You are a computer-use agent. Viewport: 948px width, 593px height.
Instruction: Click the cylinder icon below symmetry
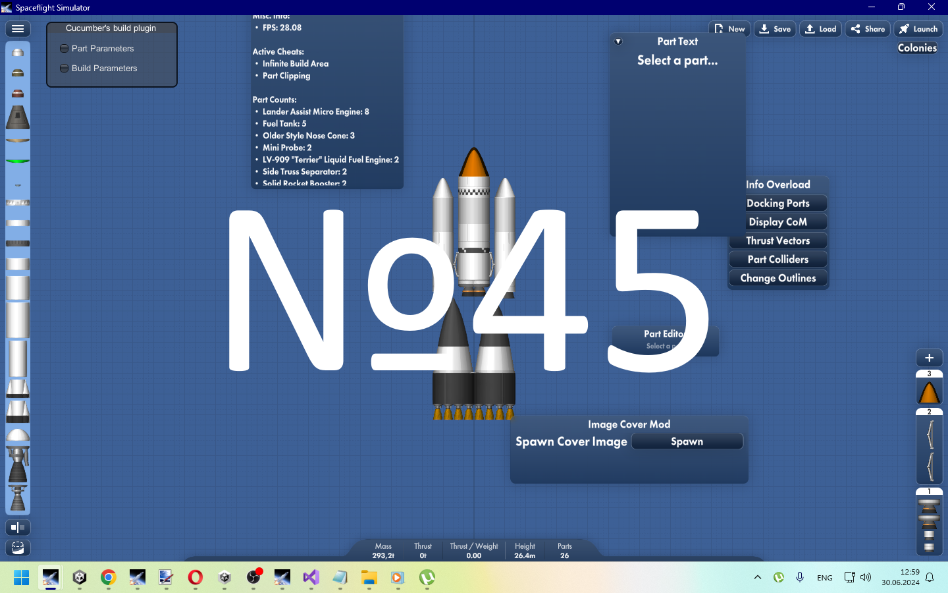18,548
